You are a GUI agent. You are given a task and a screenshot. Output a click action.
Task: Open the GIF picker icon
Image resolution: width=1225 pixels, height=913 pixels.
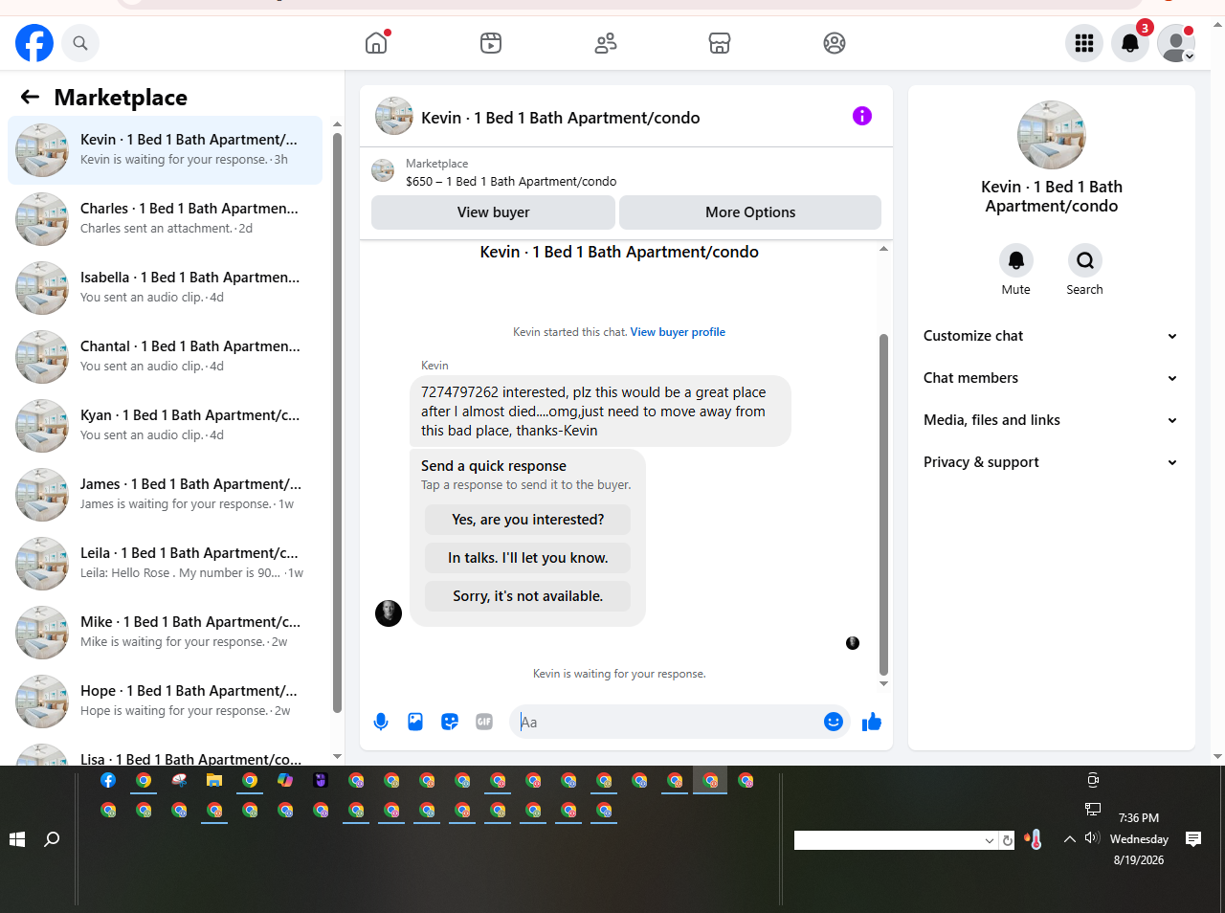click(484, 722)
